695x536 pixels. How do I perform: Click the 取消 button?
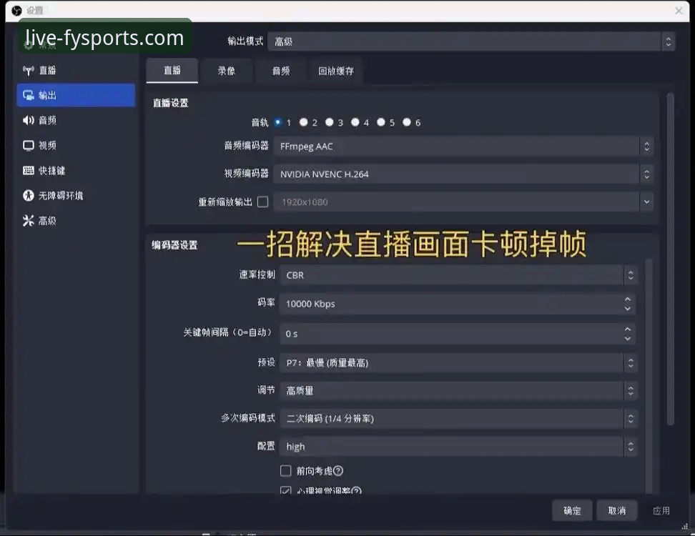pyautogui.click(x=617, y=511)
